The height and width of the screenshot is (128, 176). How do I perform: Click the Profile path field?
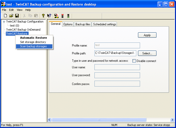pyautogui.click(x=115, y=53)
